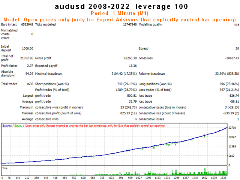
Task: Select Largest loss trade value -526.74
Action: coord(234,96)
